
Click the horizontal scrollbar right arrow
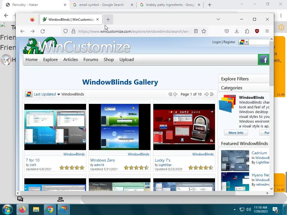coord(267,193)
